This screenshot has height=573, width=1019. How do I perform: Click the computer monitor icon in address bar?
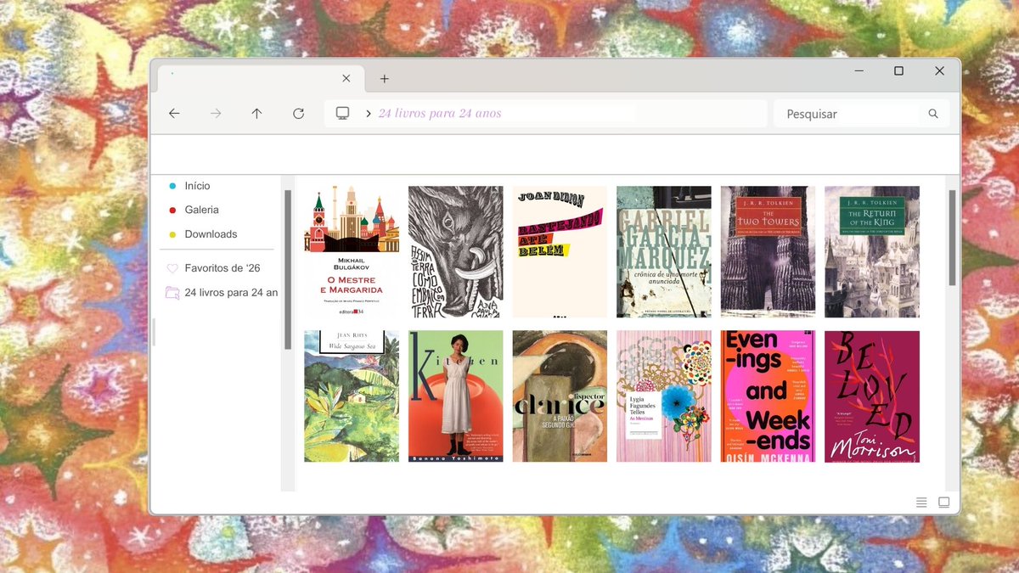[x=343, y=113]
